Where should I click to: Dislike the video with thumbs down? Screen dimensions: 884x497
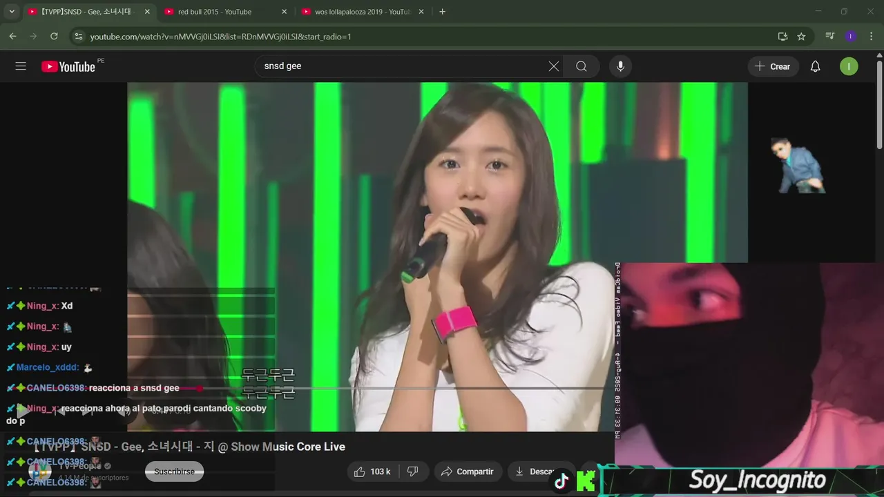coord(413,471)
